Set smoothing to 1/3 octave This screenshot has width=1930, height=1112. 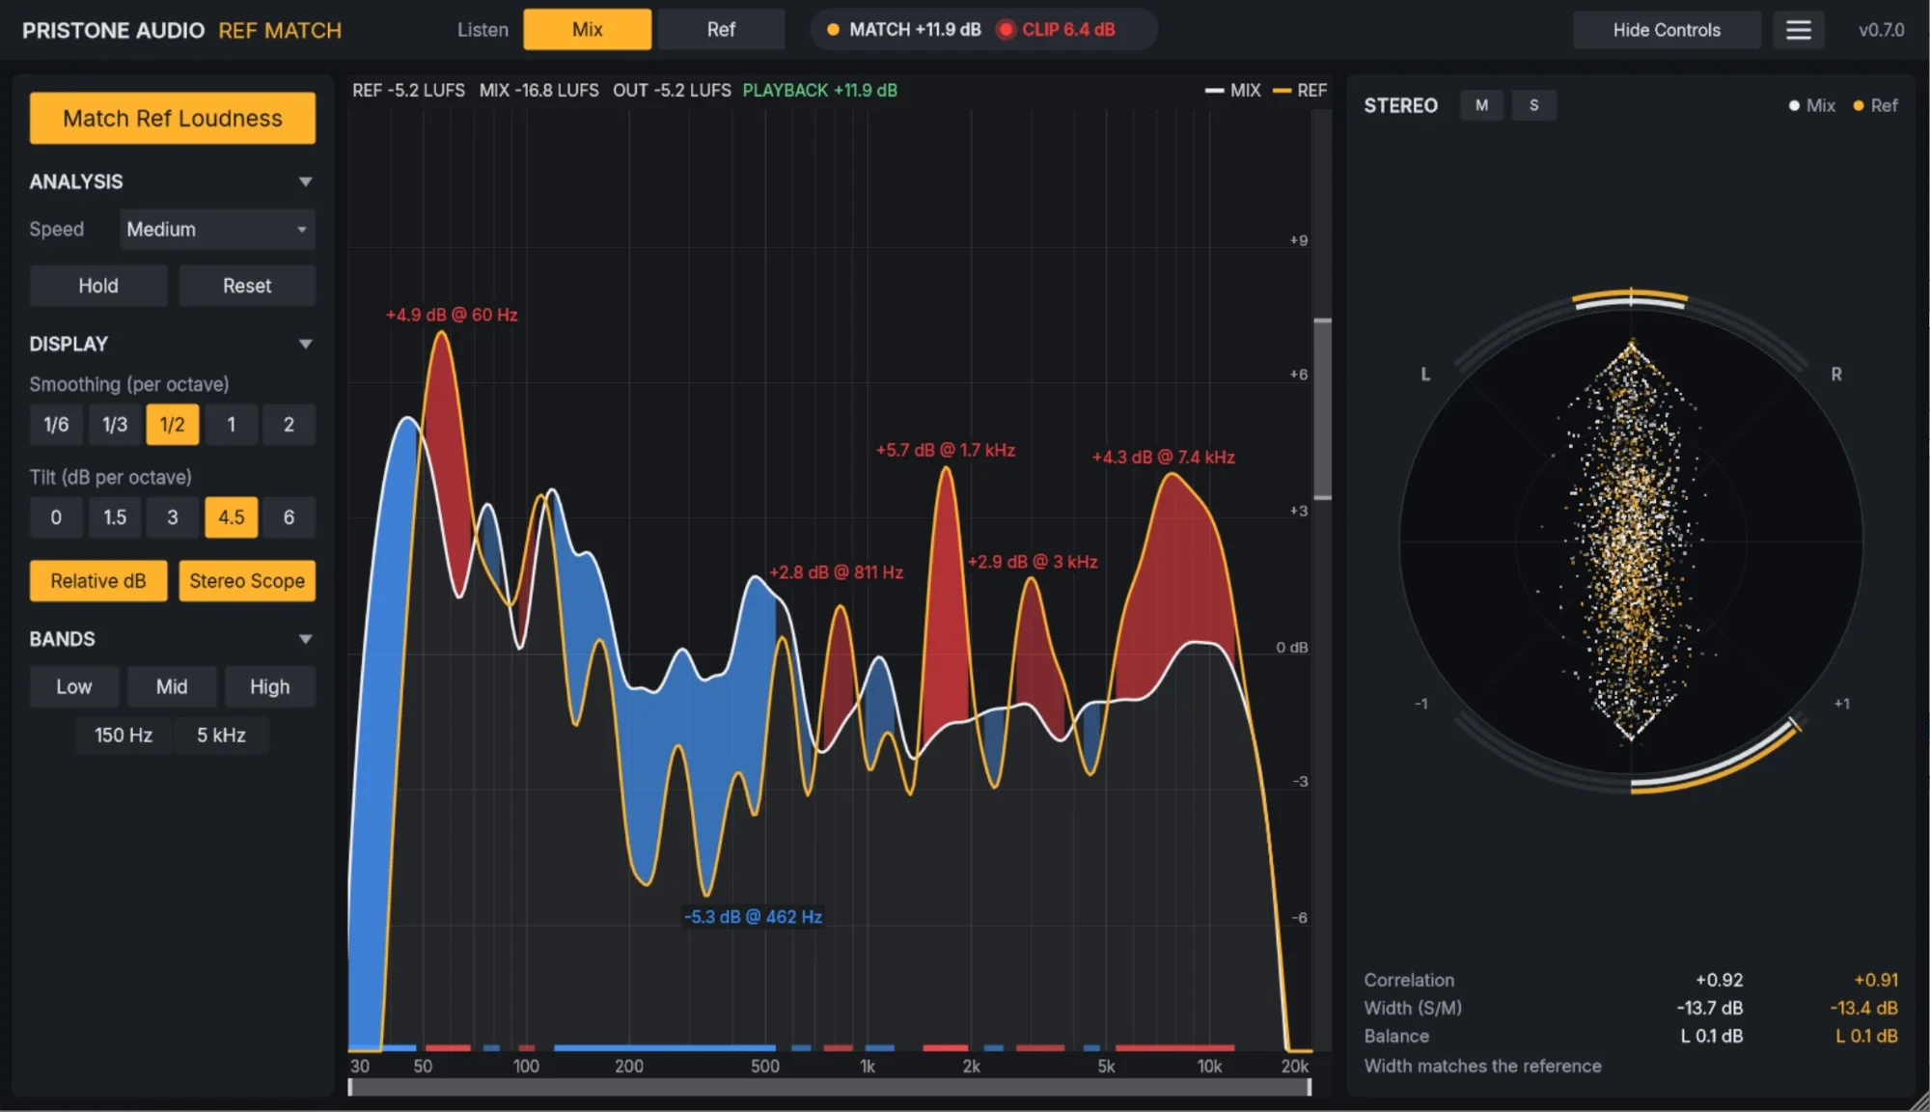coord(115,425)
